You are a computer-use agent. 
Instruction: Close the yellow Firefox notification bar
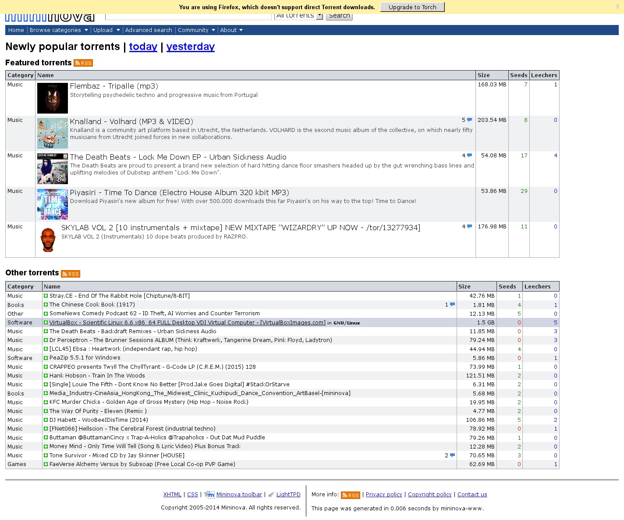(x=618, y=7)
